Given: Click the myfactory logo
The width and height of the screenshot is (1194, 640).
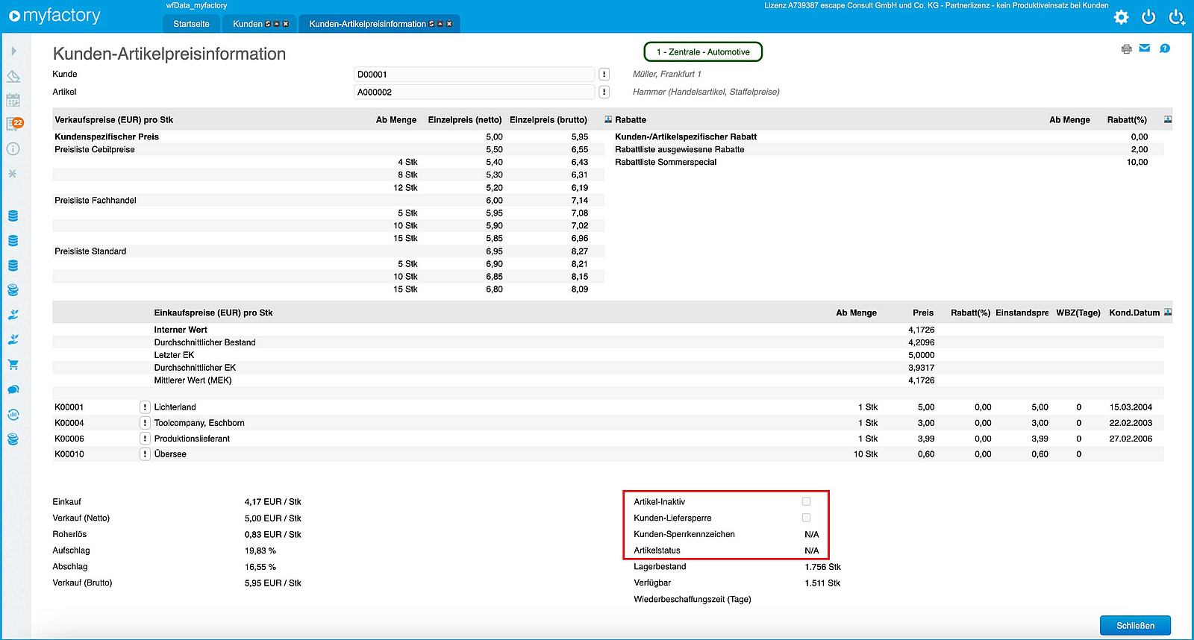Looking at the screenshot, I should coord(54,16).
